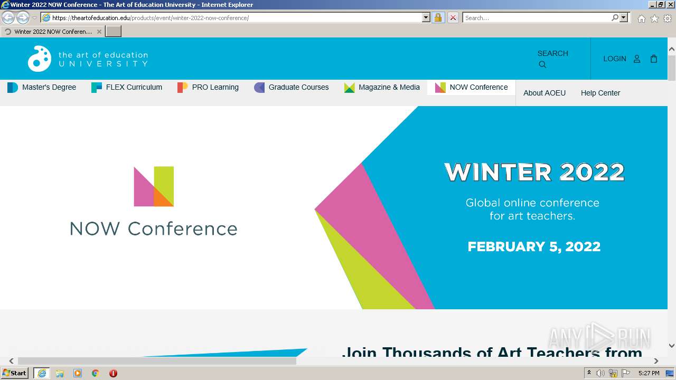Click the NOW Conference pink-green menu icon
Screen dimensions: 676x380
(x=440, y=88)
